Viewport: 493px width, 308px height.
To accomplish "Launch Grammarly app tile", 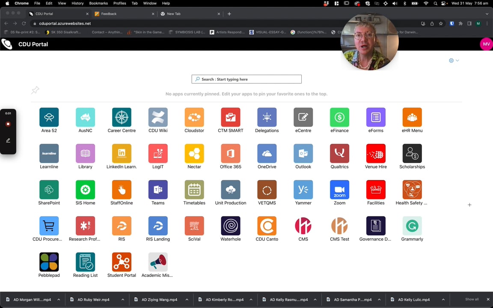I will pyautogui.click(x=412, y=226).
